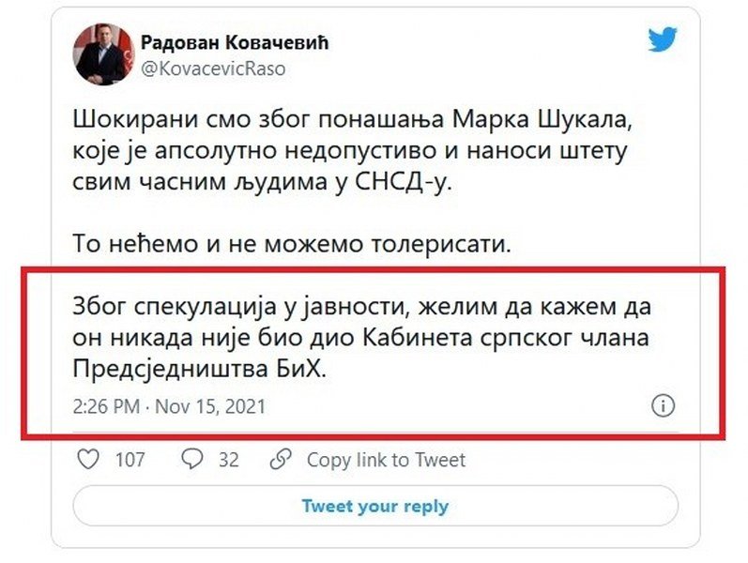748x563 pixels.
Task: Click Copy link to Tweet text
Action: point(386,460)
